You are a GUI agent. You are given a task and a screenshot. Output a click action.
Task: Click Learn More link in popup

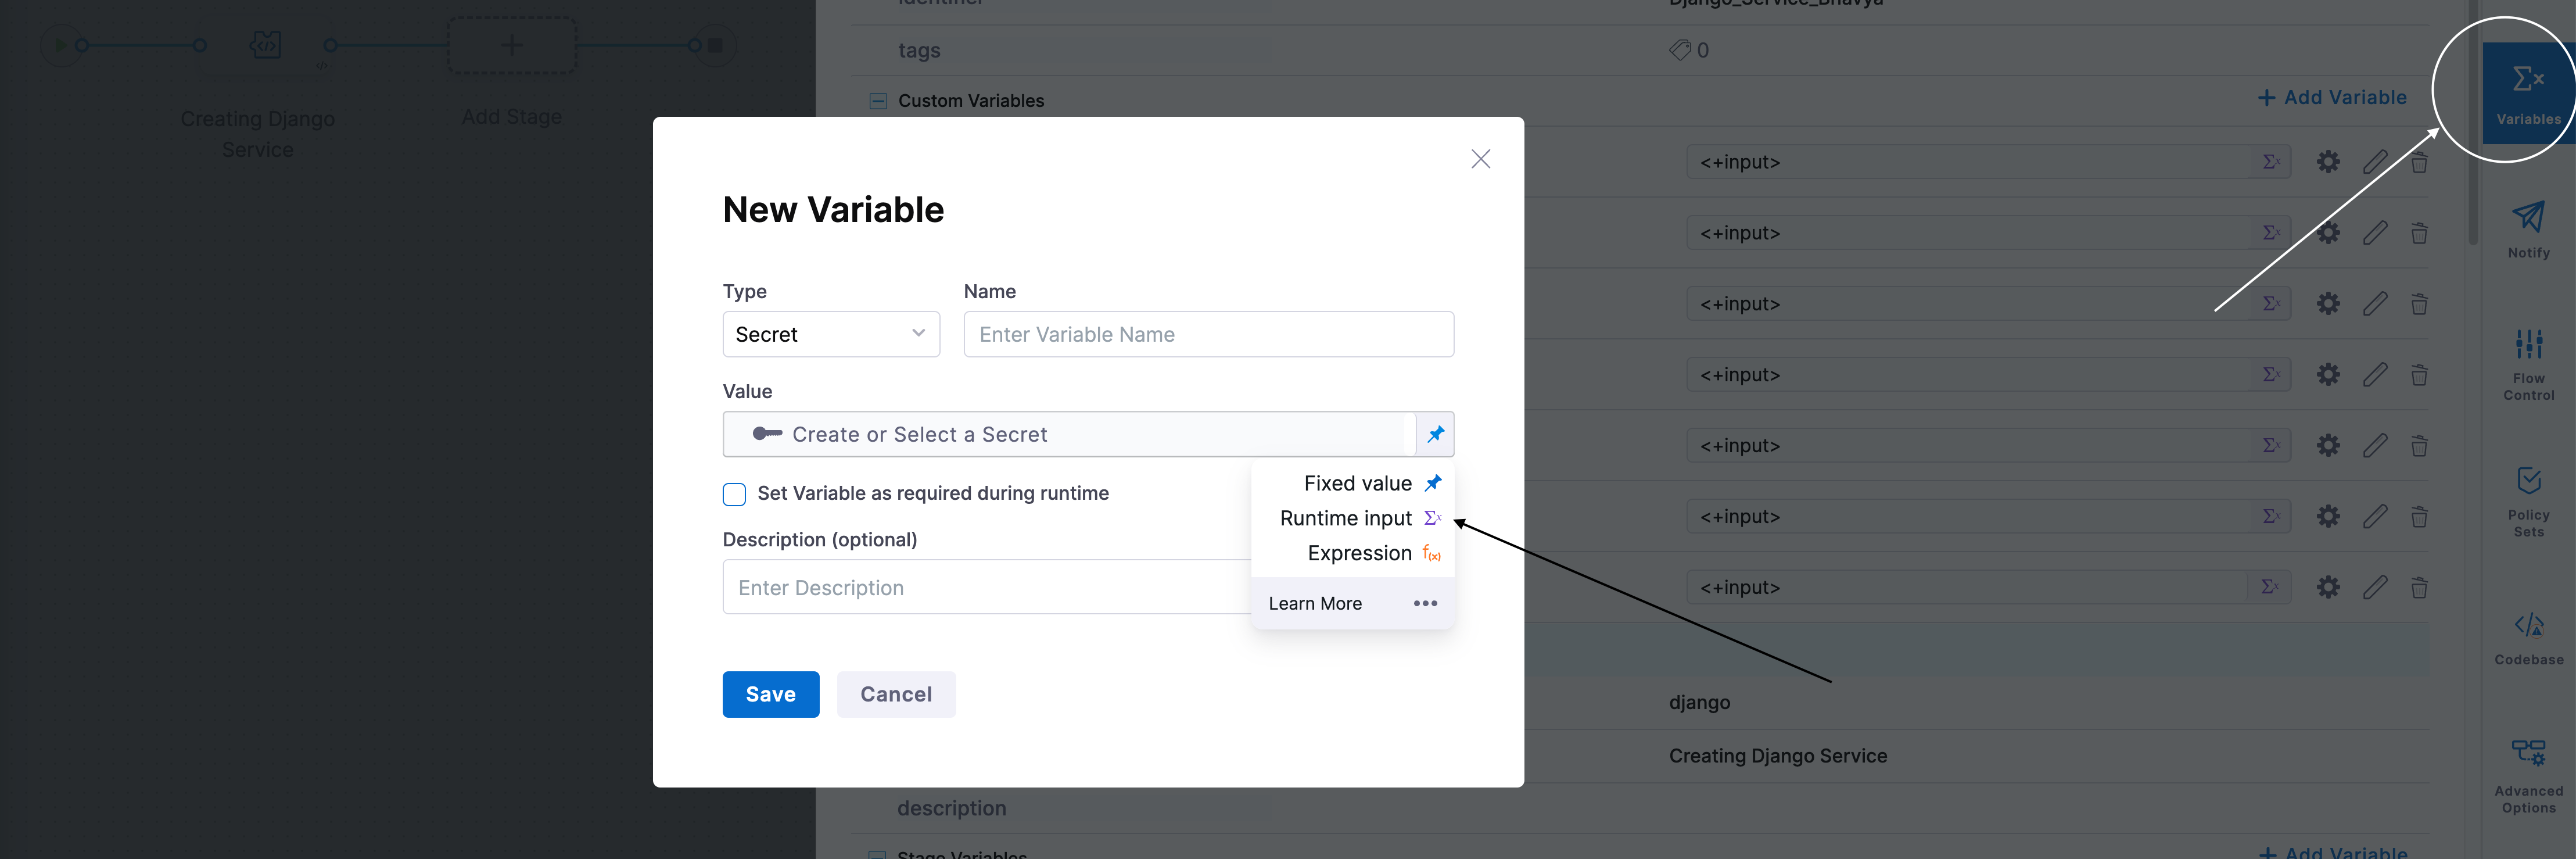click(1314, 603)
